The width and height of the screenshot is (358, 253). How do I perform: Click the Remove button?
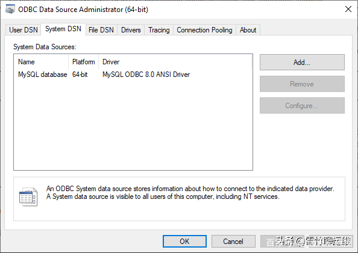302,84
